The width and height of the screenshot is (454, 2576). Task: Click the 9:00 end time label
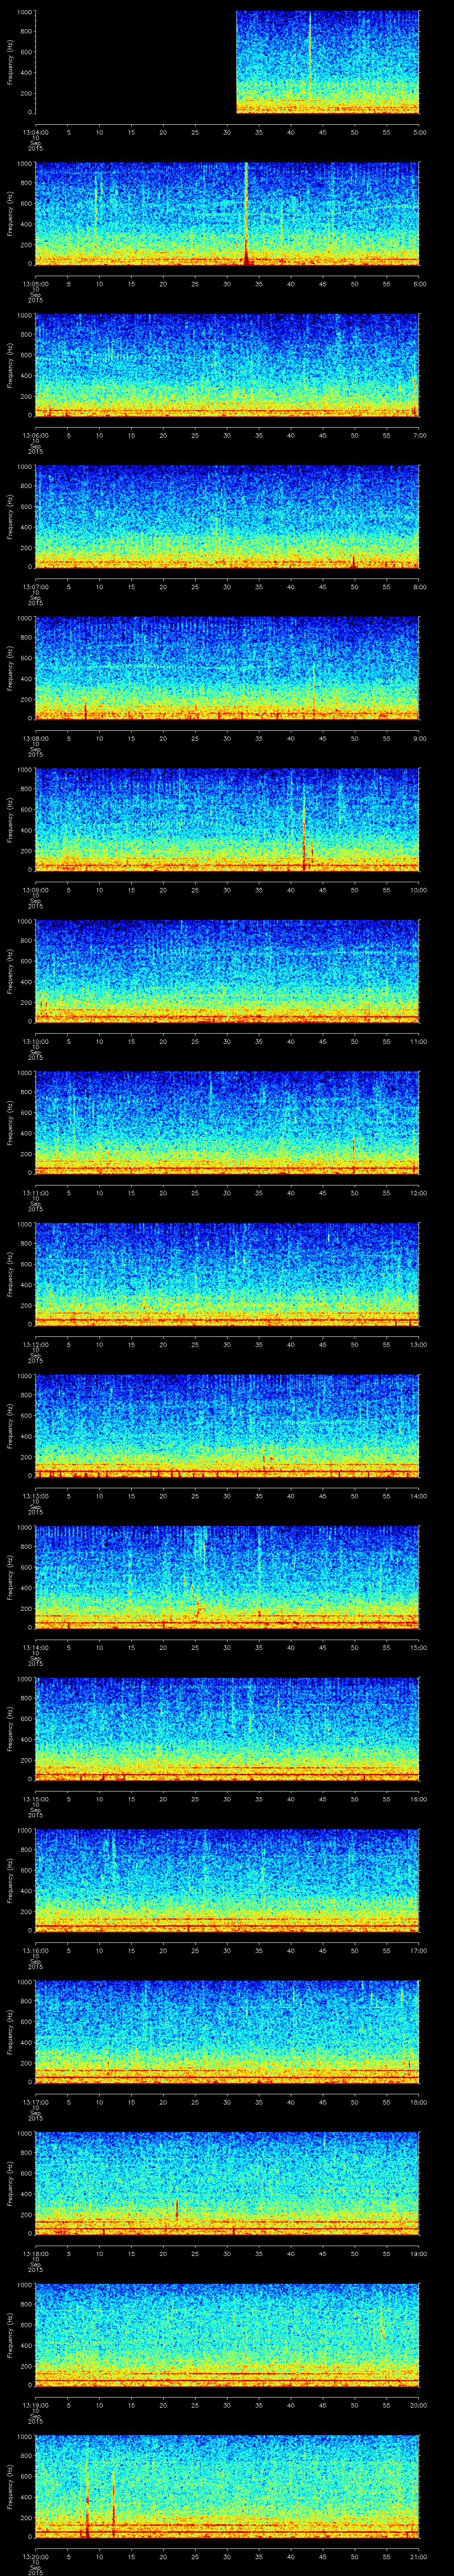(x=419, y=738)
